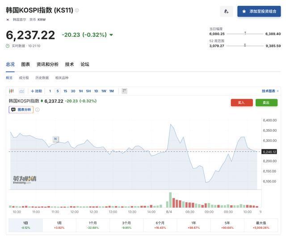Screen dimensions: 286x236
Task: Select the 最大值 range period
Action: (x=261, y=225)
